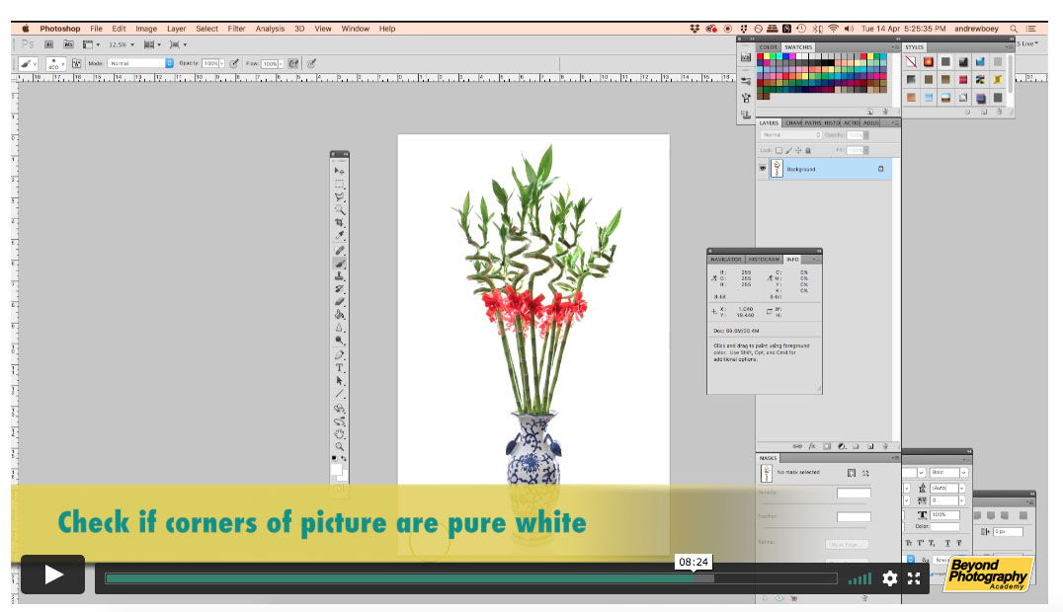Open the brush Mode dropdown
The height and width of the screenshot is (612, 1063).
click(141, 63)
